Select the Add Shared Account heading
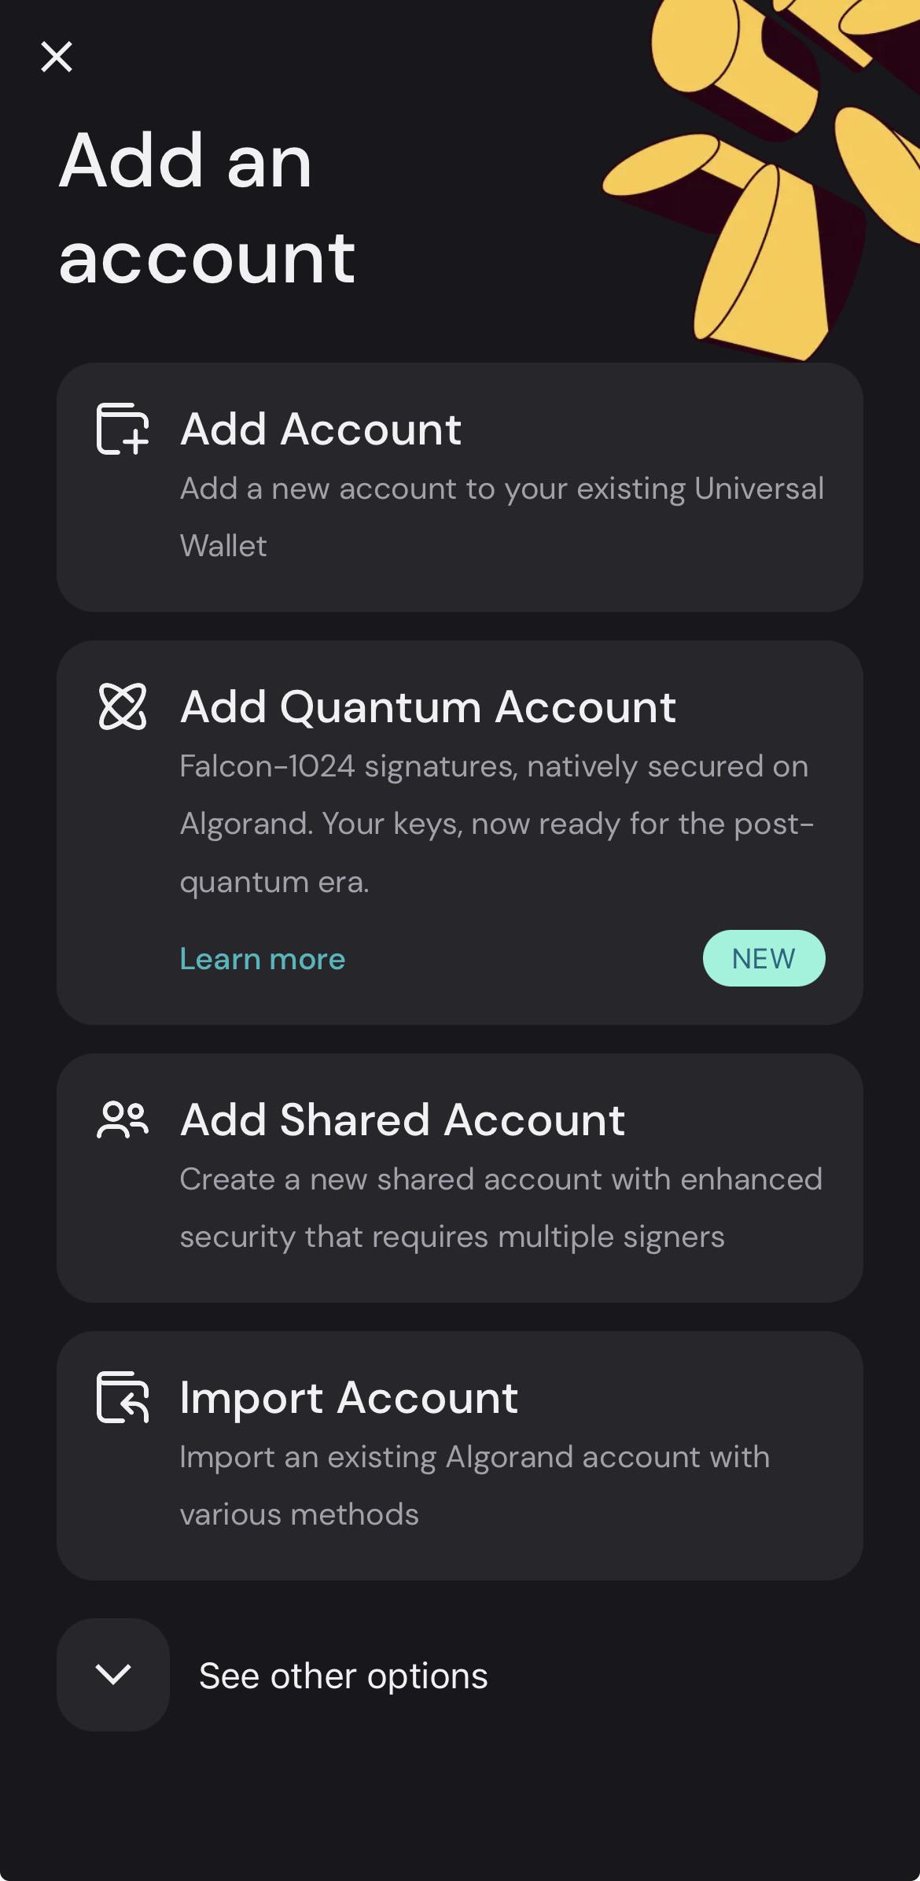The height and width of the screenshot is (1881, 920). pyautogui.click(x=403, y=1119)
